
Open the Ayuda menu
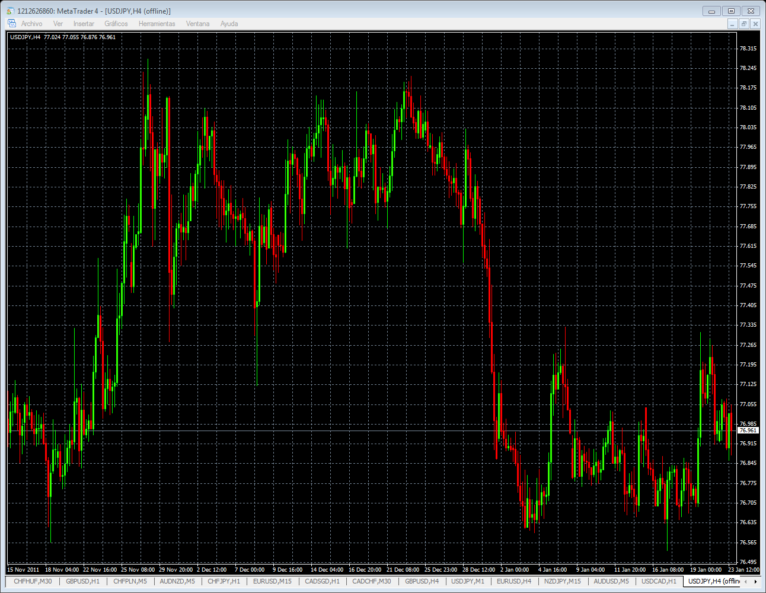[229, 24]
